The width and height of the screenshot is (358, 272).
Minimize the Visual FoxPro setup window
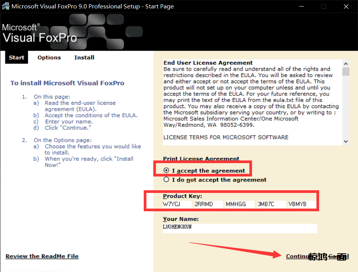click(301, 6)
